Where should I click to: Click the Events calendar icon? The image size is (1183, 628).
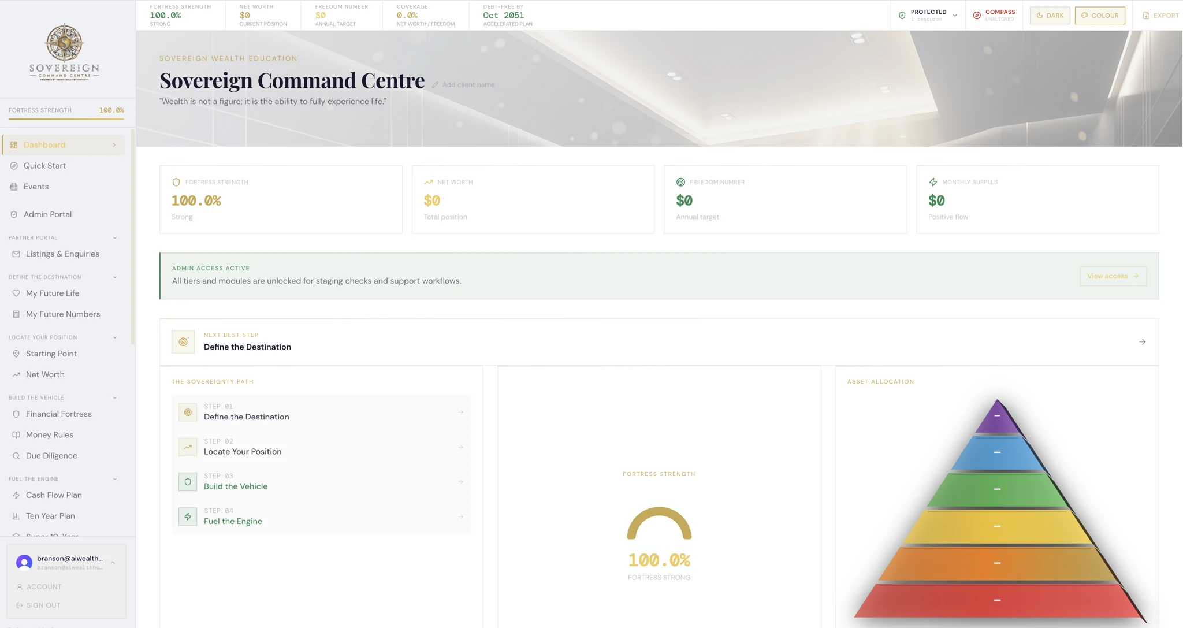tap(14, 187)
